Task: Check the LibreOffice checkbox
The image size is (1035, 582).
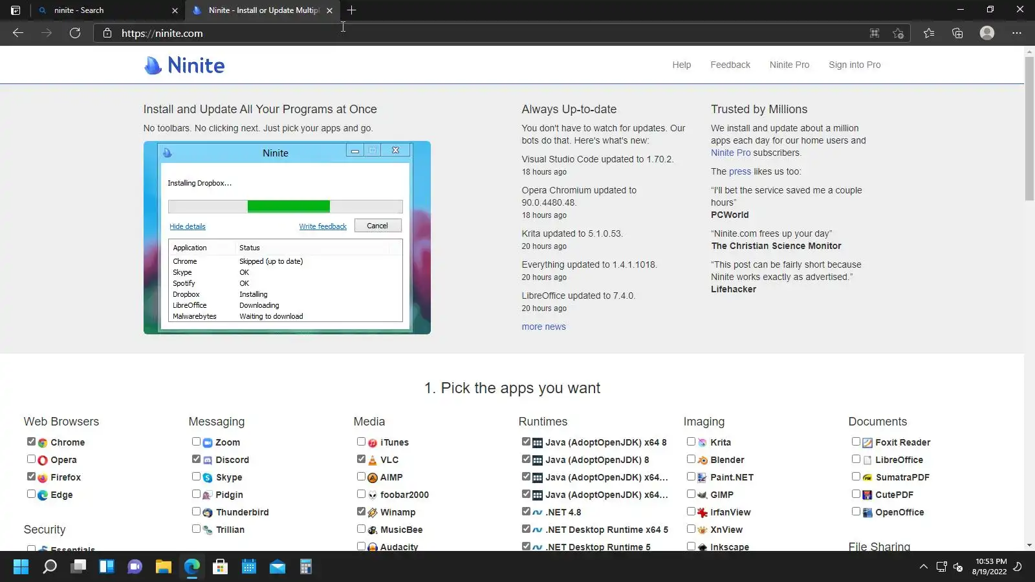Action: 856,459
